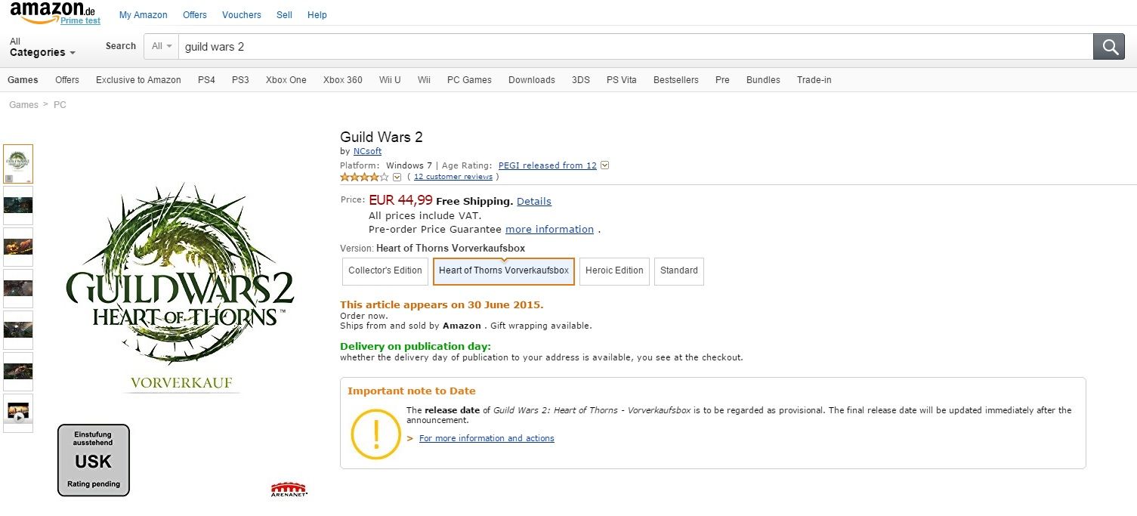Go to the Bestsellers tab
Viewport: 1137px width, 516px height.
pyautogui.click(x=675, y=80)
